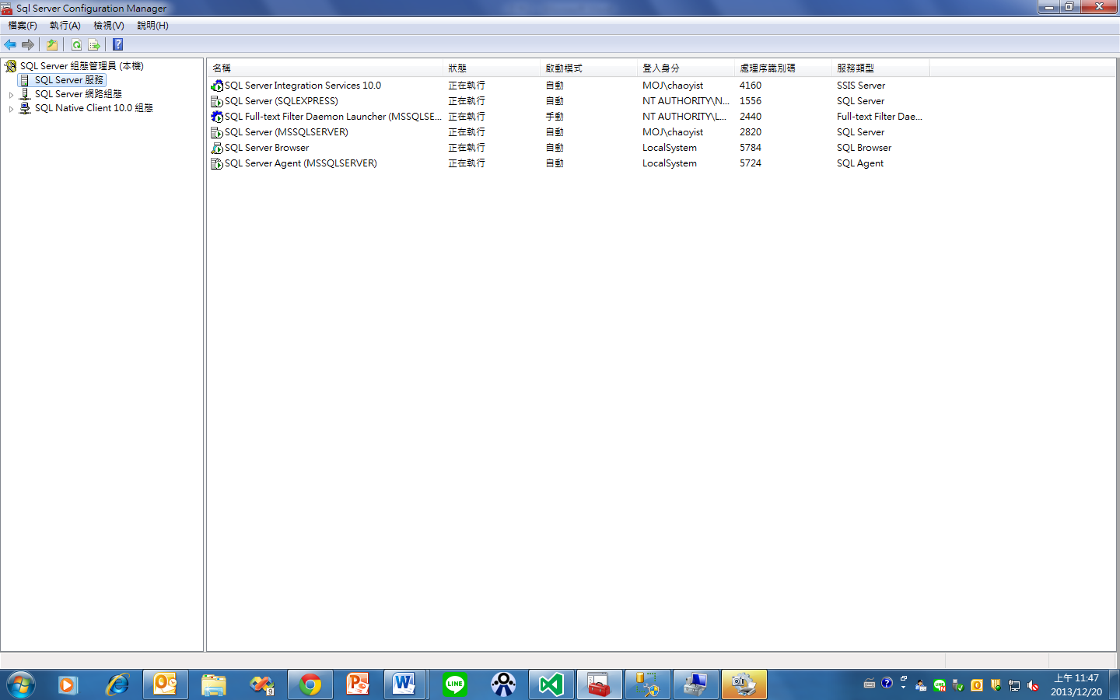Open help using the question mark icon
1120x700 pixels.
(x=117, y=44)
